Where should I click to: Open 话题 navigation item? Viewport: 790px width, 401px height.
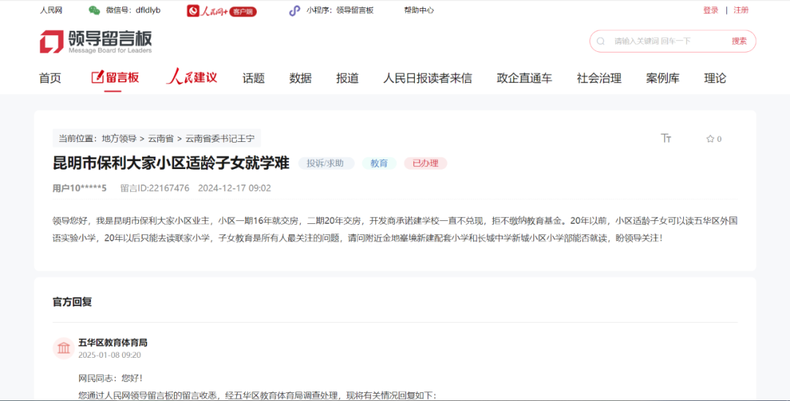coord(253,78)
